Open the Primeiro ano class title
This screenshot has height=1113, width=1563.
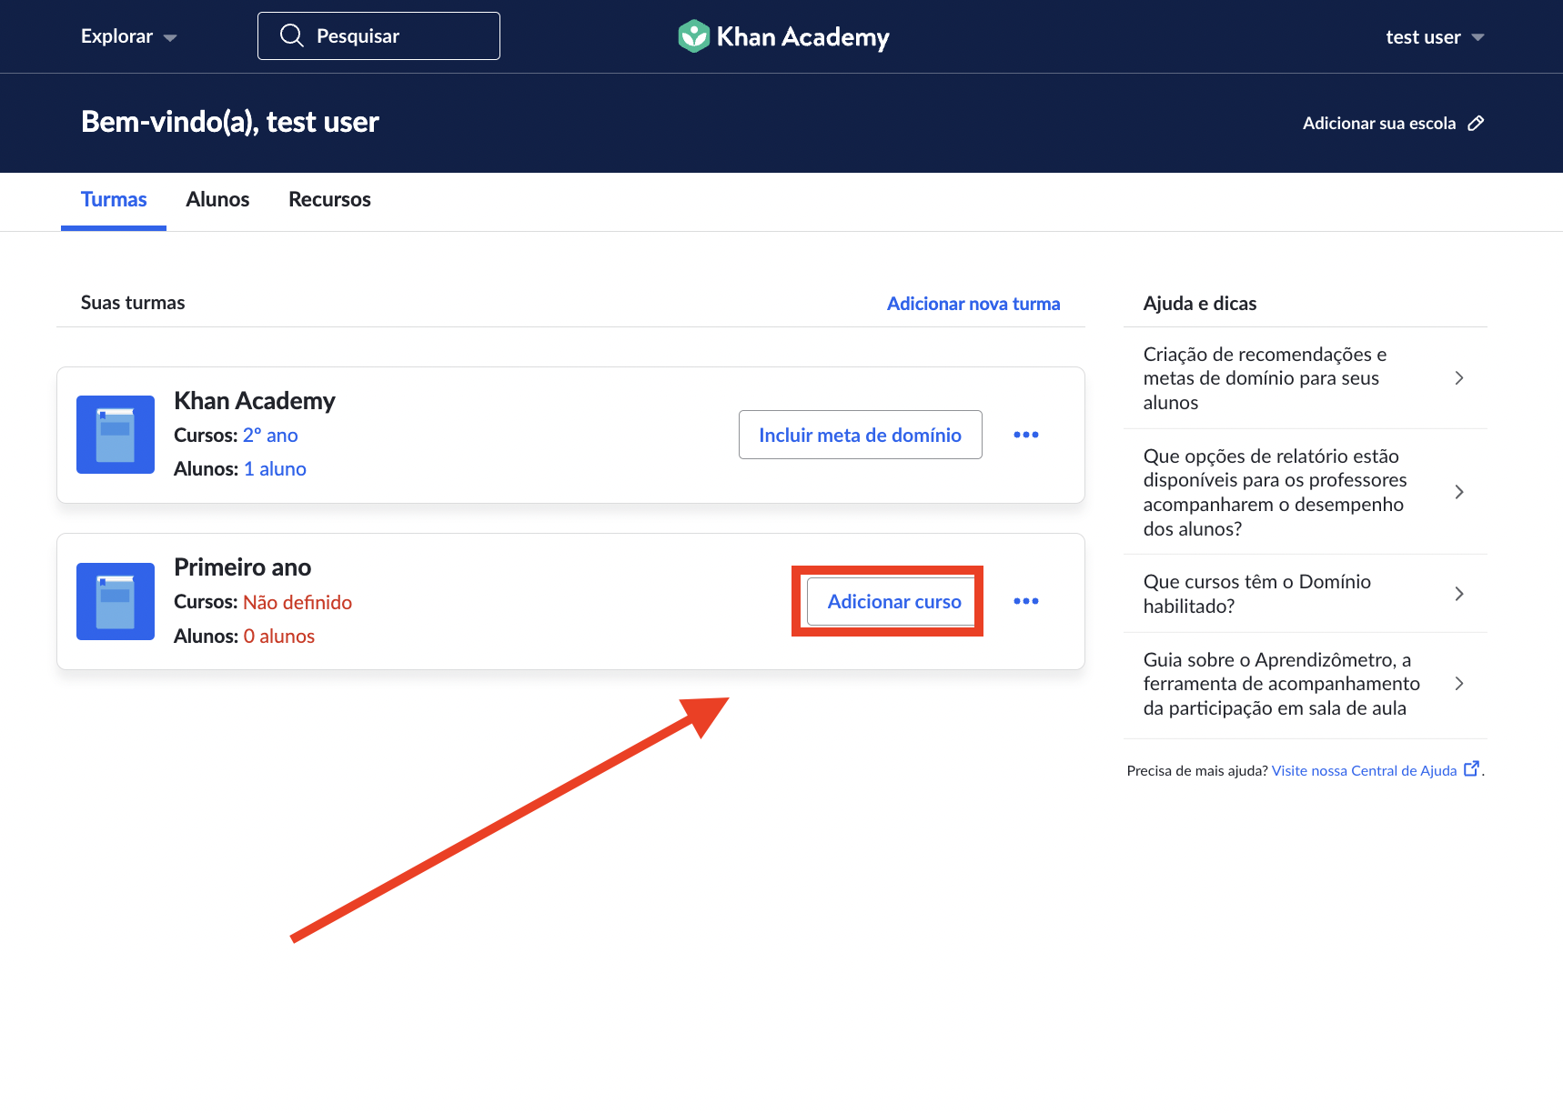tap(243, 567)
